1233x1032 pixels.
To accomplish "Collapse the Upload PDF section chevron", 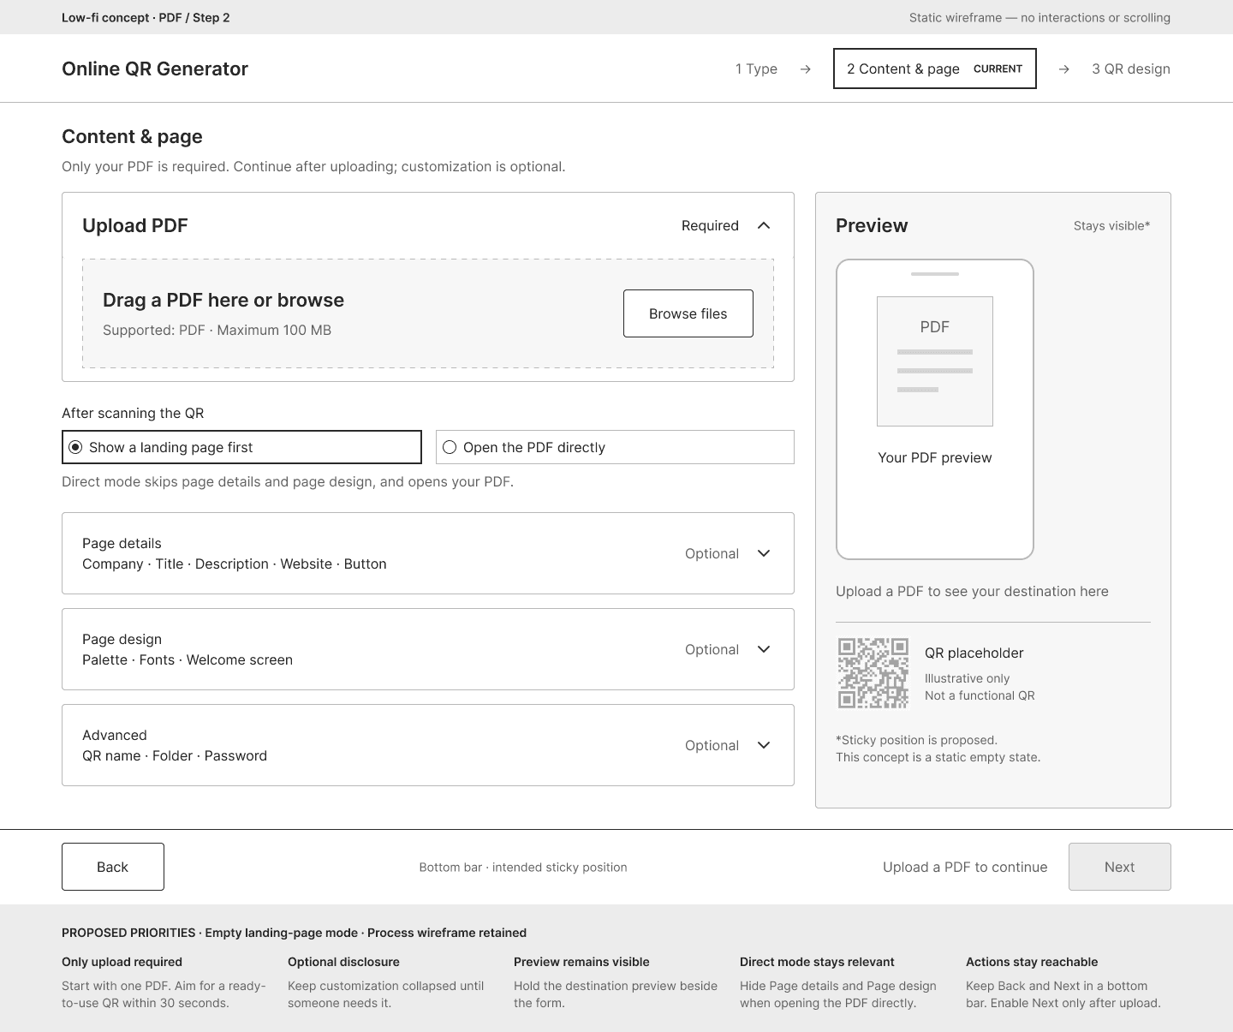I will click(764, 225).
